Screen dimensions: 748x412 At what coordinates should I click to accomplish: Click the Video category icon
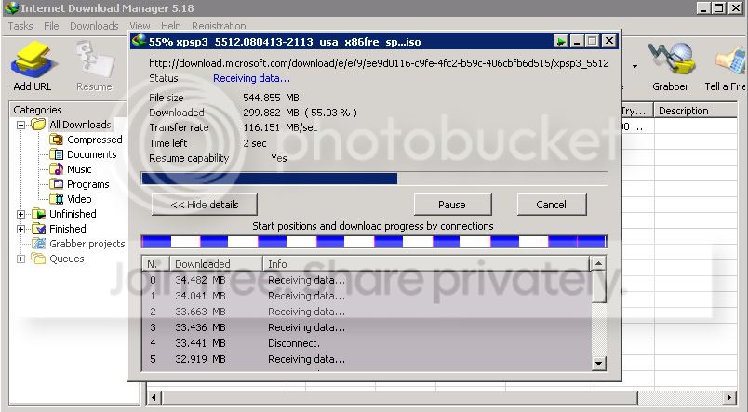pos(57,199)
